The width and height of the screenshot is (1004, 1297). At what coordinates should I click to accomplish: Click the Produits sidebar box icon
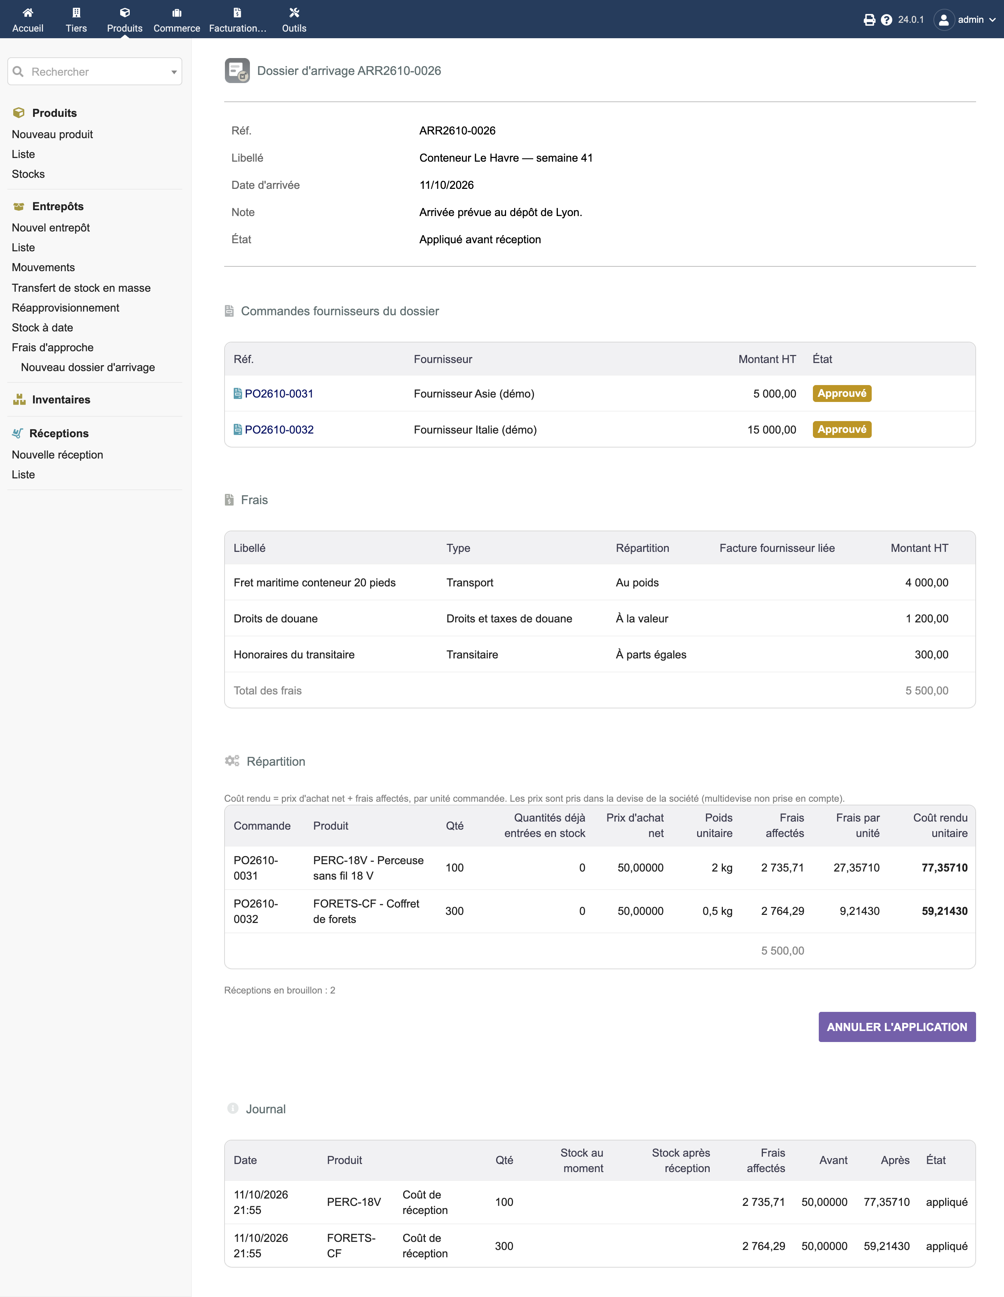(19, 113)
